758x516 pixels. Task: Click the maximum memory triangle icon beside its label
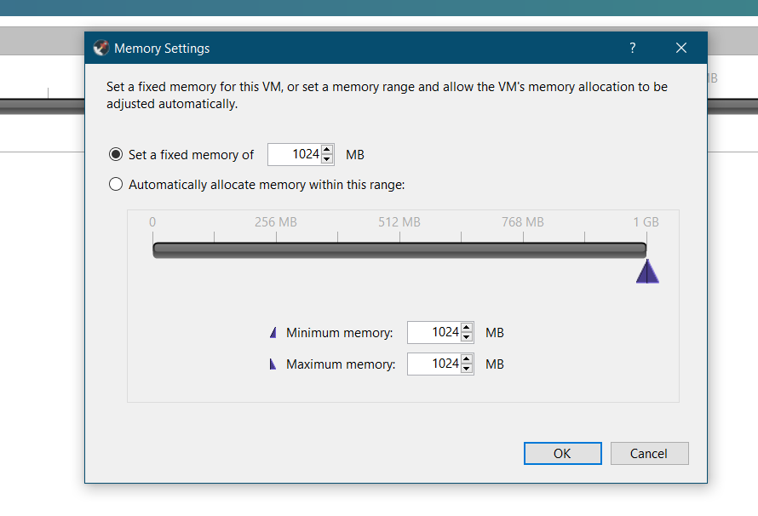pyautogui.click(x=273, y=364)
